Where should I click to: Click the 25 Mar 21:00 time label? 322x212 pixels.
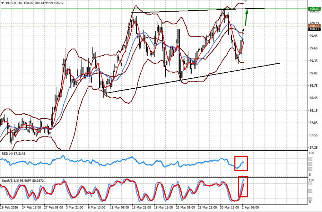(x=208, y=207)
